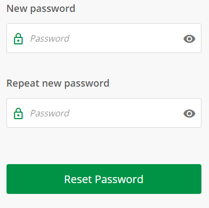Click the 'Repeat new password' label text
The image size is (209, 208).
[58, 83]
